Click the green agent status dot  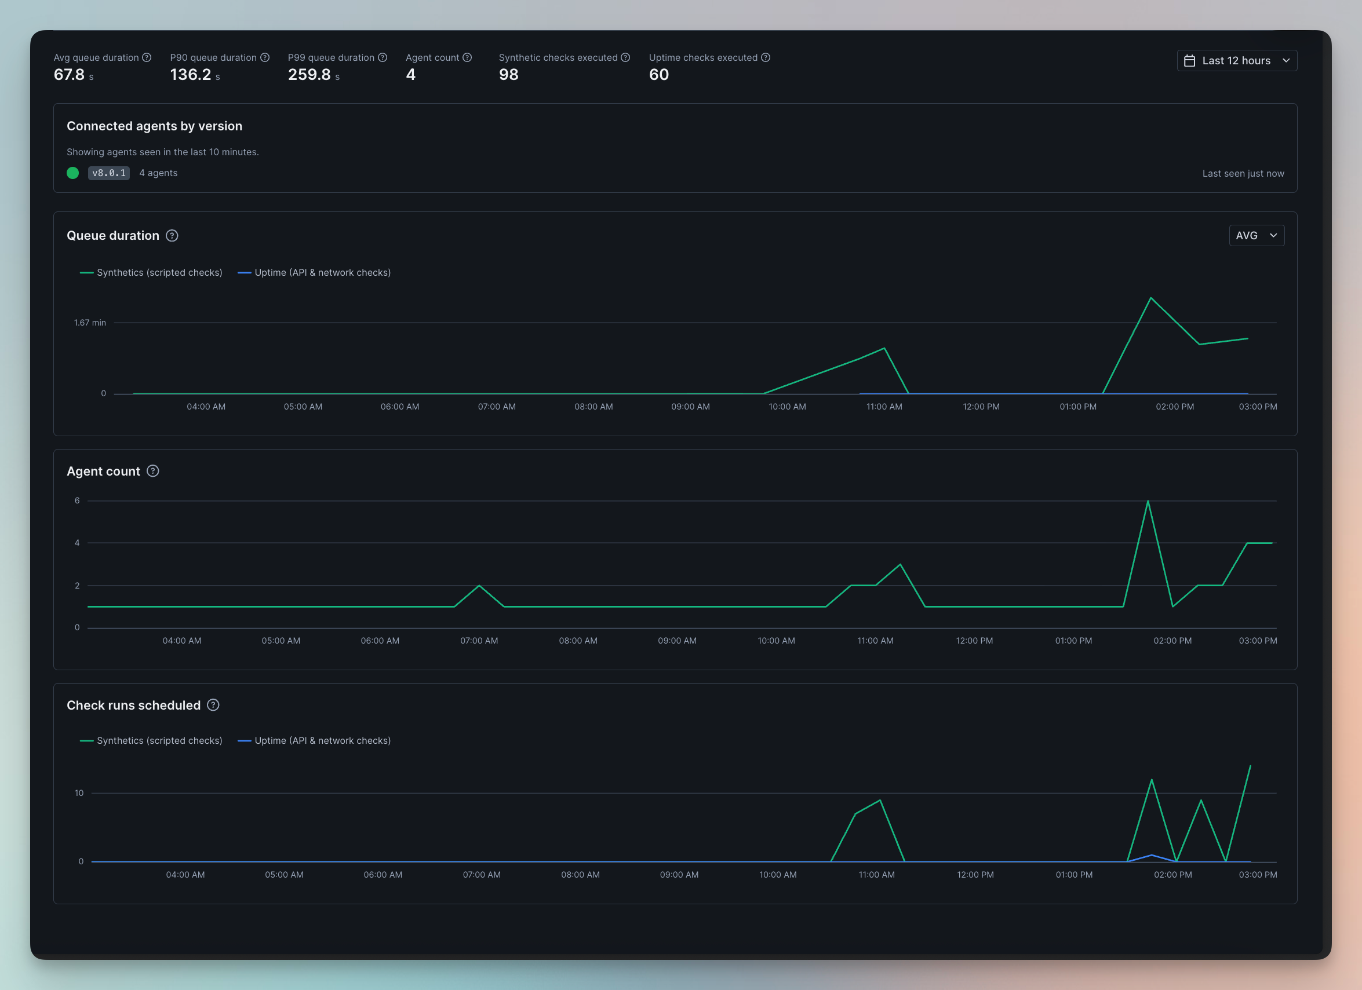coord(72,173)
